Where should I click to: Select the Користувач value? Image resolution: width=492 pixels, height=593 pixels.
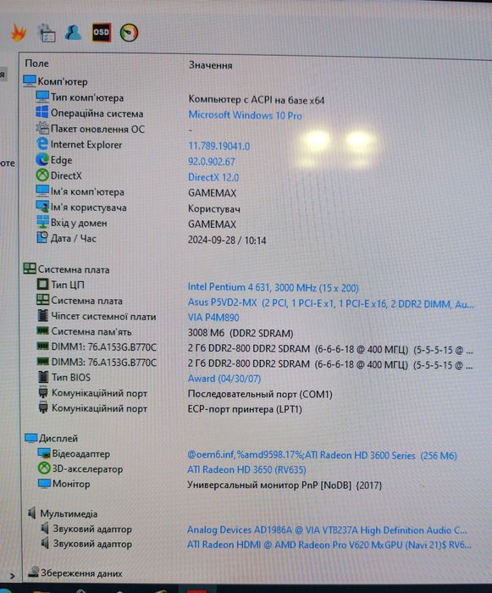(x=214, y=208)
